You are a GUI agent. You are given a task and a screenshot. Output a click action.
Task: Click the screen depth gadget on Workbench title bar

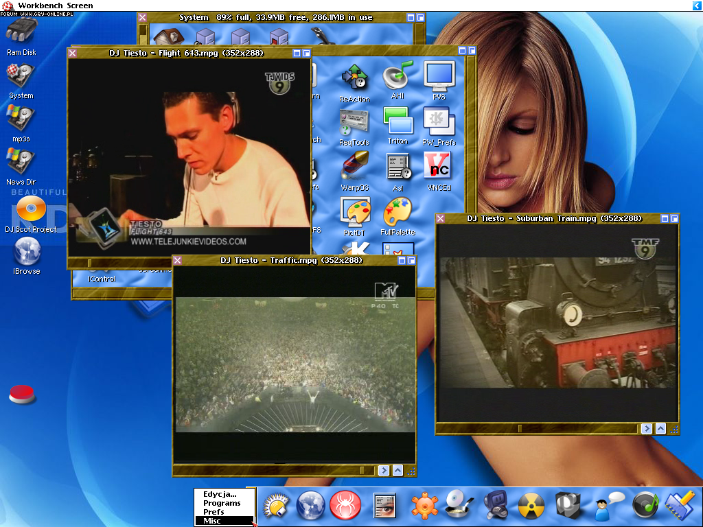pos(698,5)
